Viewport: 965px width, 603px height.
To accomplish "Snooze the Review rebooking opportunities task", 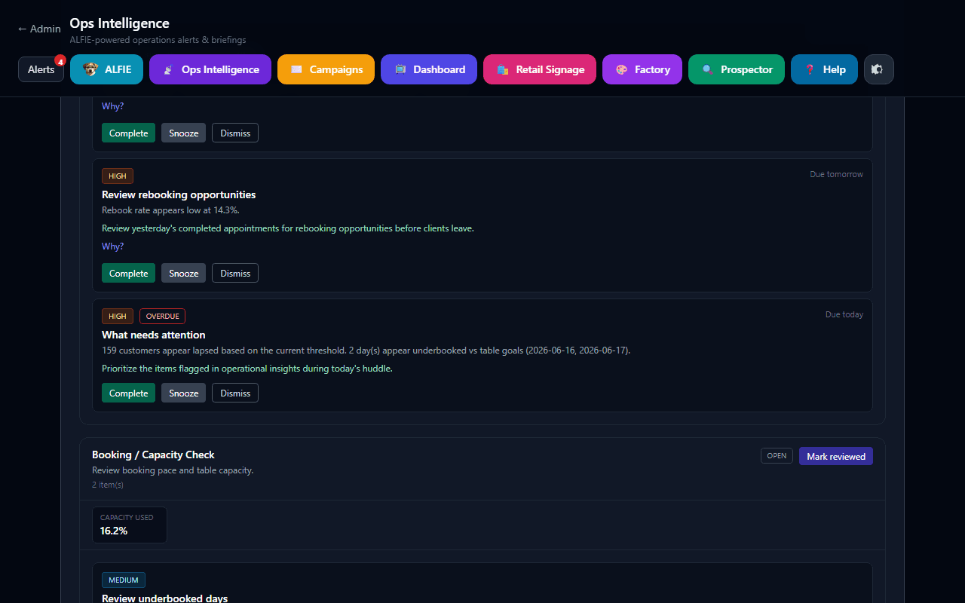I will 183,273.
